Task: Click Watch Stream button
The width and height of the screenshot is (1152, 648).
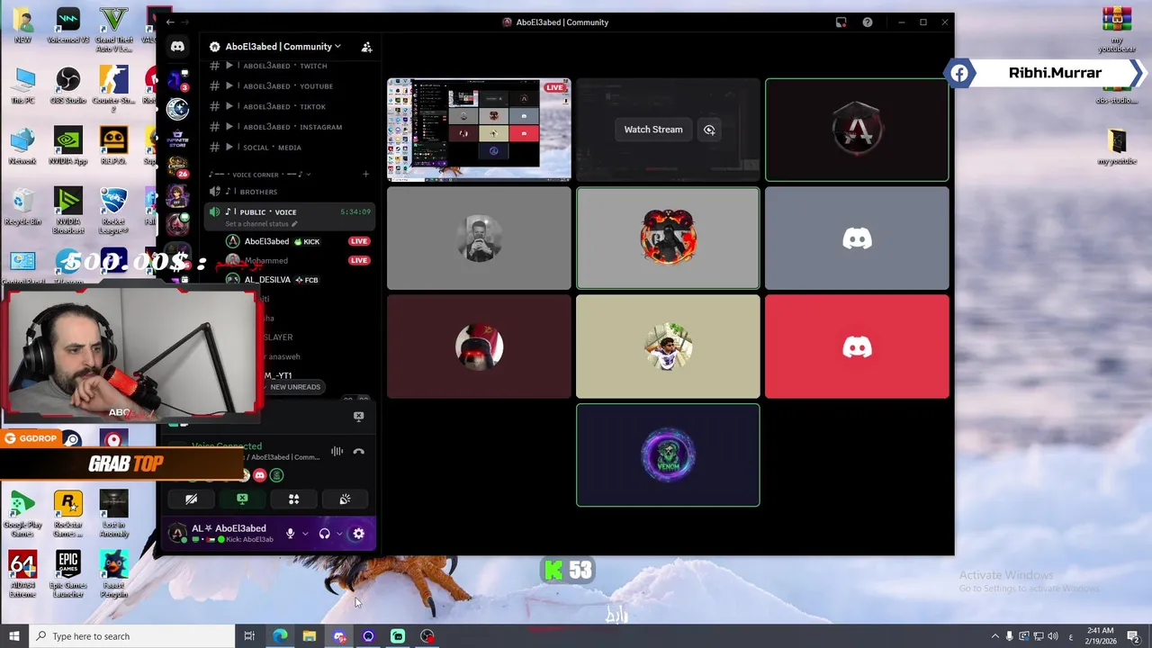Action: (653, 130)
